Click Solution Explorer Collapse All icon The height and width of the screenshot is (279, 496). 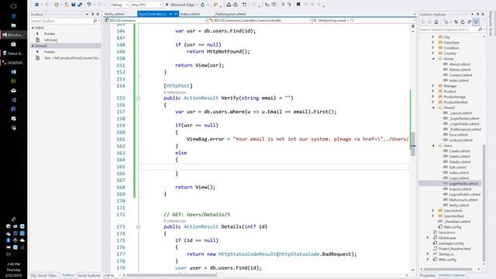(x=469, y=22)
